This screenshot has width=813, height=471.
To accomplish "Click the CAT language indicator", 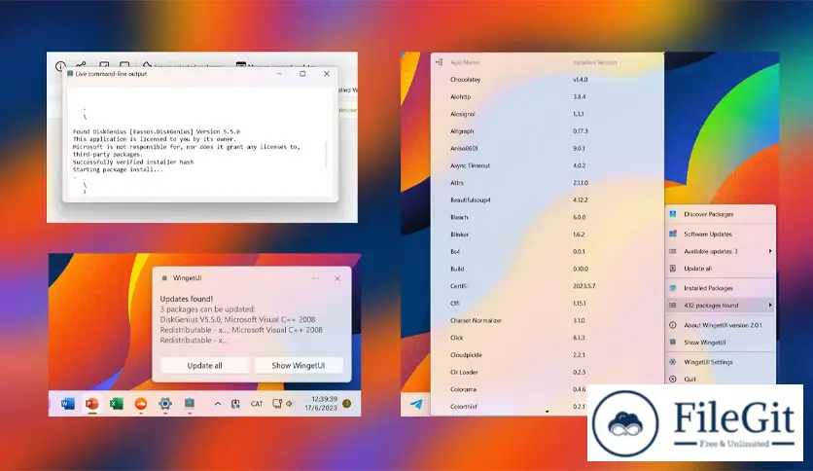I will pos(257,404).
